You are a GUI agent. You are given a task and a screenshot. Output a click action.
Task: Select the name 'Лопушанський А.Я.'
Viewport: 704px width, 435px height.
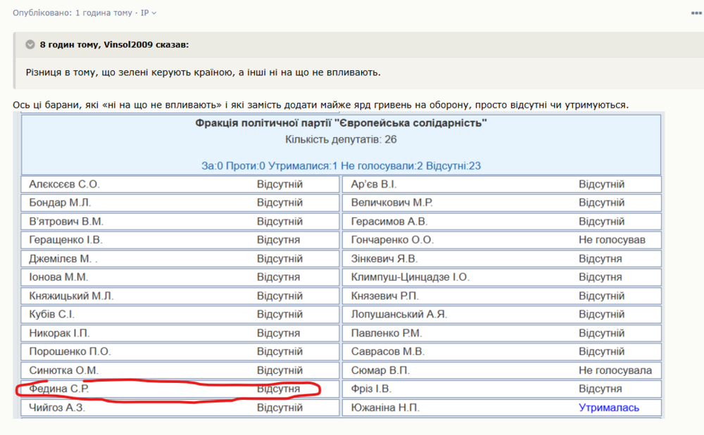(x=399, y=315)
